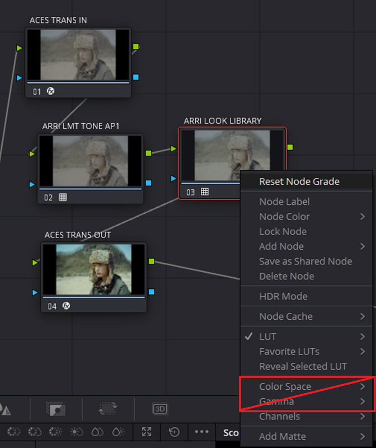Image resolution: width=376 pixels, height=448 pixels.
Task: Click the green RGB input of ACES TRANS IN
Action: coord(19,48)
